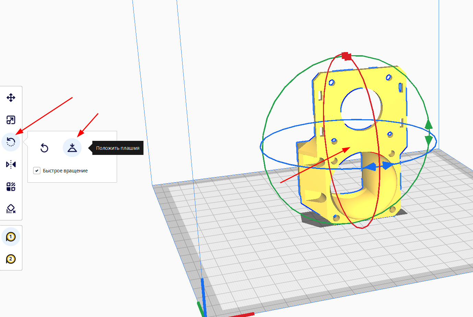473x317 pixels.
Task: Toggle the Быстрое вращение checkbox
Action: click(x=37, y=171)
